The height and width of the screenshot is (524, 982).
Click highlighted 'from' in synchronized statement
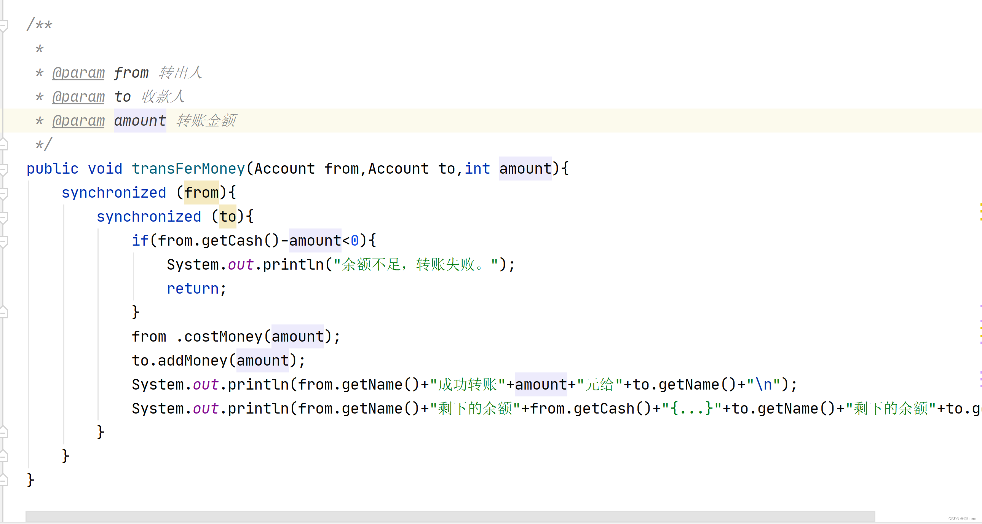pos(201,193)
